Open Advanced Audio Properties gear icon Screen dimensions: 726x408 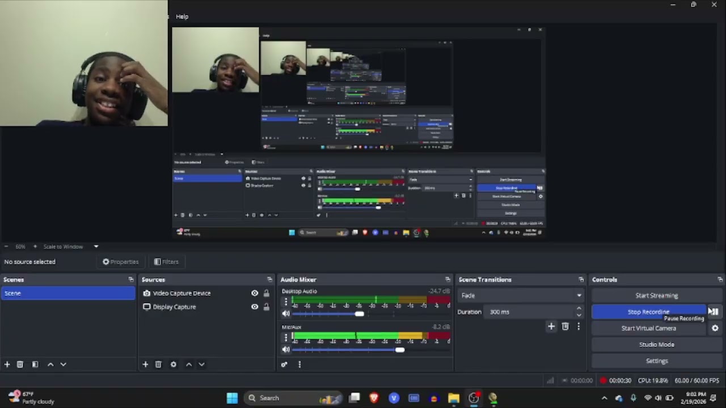284,364
